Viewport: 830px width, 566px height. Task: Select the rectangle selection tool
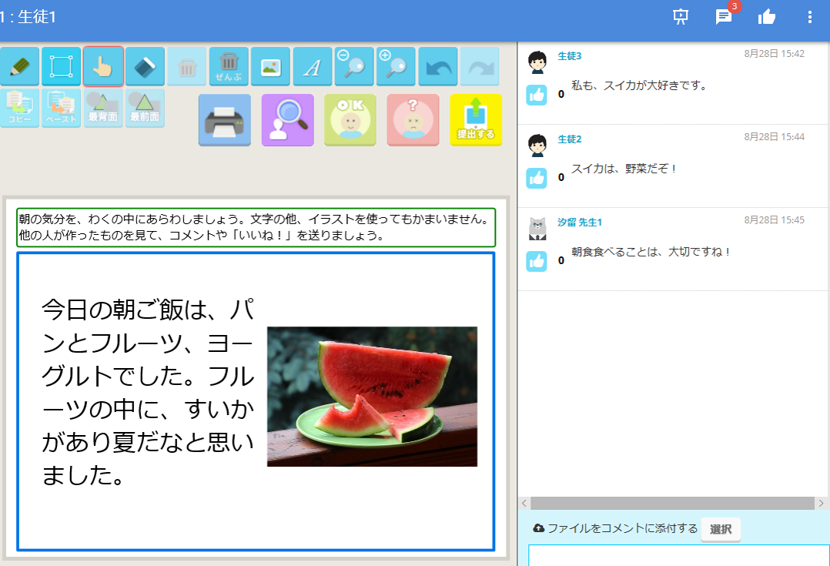coord(61,67)
